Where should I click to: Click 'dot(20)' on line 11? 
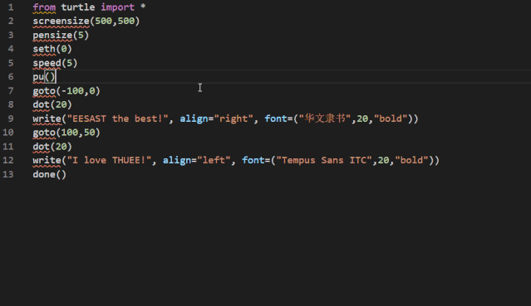pos(52,147)
